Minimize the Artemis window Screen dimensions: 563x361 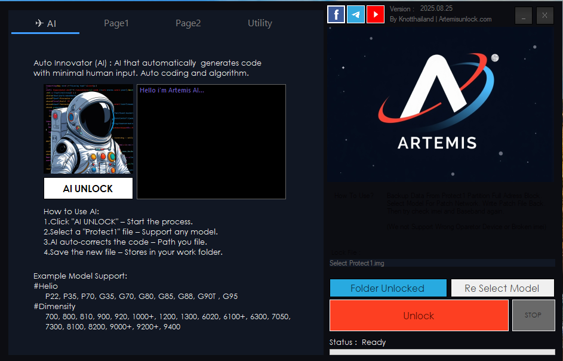pyautogui.click(x=524, y=16)
